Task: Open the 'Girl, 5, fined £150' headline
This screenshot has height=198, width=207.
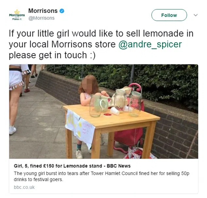Action: [x=72, y=166]
